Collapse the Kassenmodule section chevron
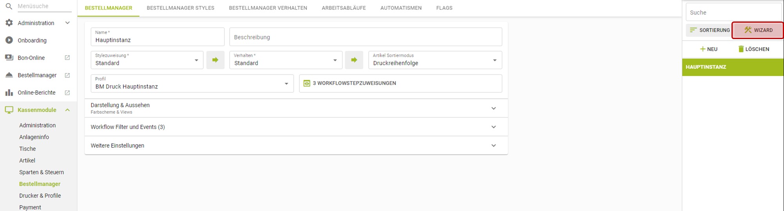The width and height of the screenshot is (784, 211). [x=67, y=110]
